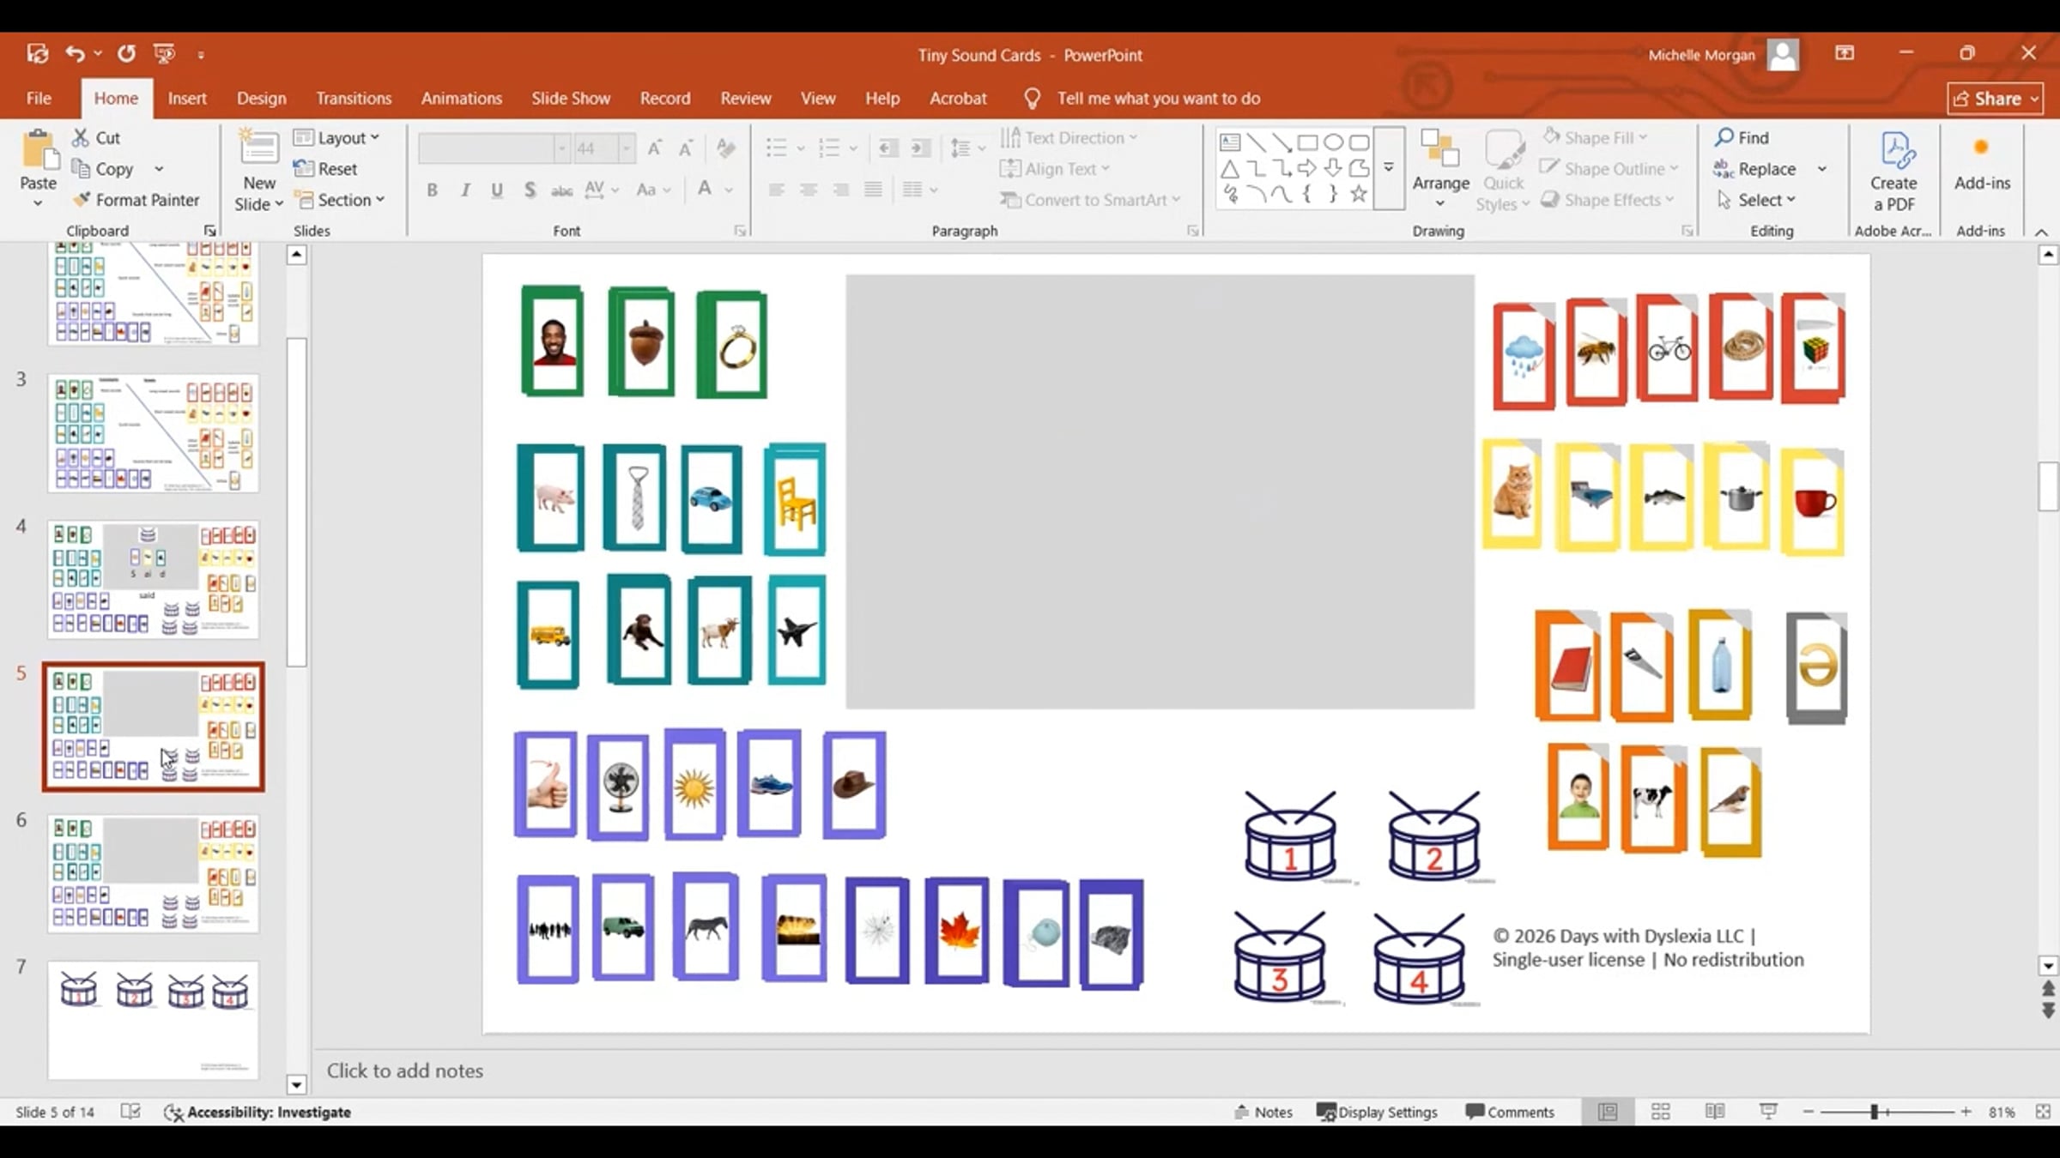
Task: Pick the rectangle shape in shapes gallery
Action: 1307,142
